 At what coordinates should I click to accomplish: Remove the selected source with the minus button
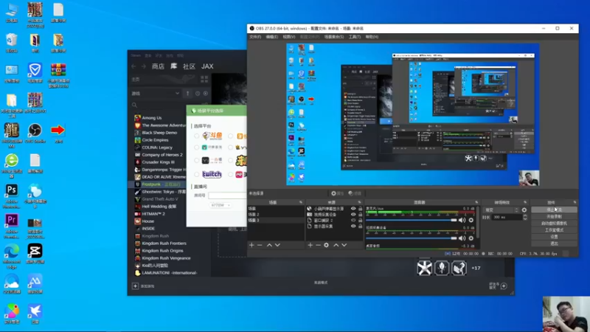(318, 245)
